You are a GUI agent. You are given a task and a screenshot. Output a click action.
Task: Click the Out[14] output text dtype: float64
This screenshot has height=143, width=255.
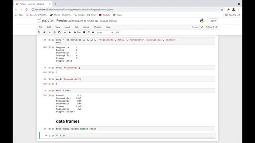(65, 112)
